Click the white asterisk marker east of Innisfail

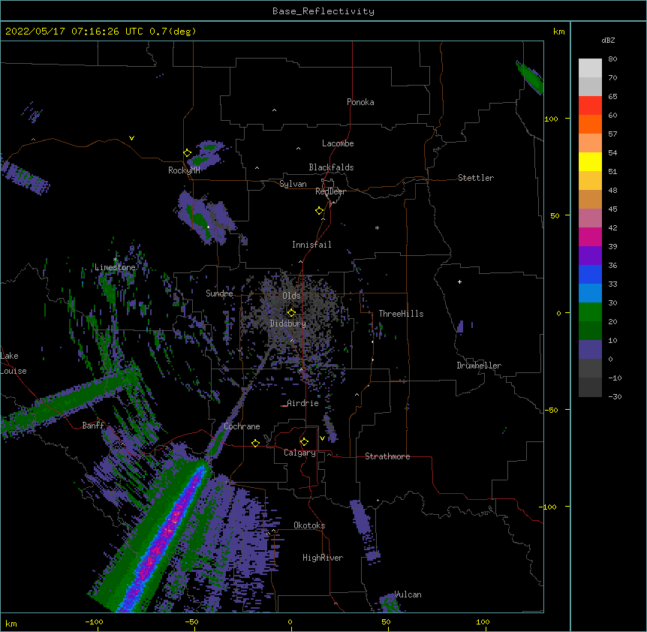(x=377, y=227)
